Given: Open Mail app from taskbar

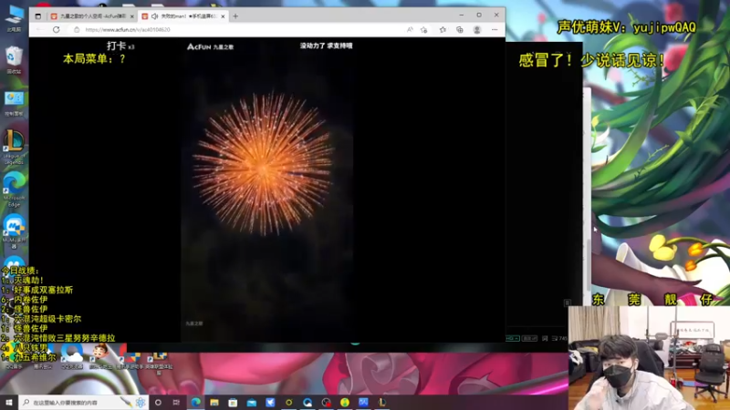Looking at the screenshot, I should (x=252, y=402).
